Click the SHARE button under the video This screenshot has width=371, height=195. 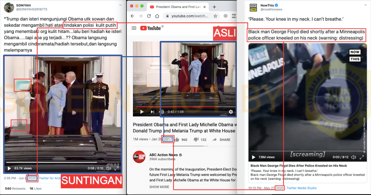pos(221,140)
